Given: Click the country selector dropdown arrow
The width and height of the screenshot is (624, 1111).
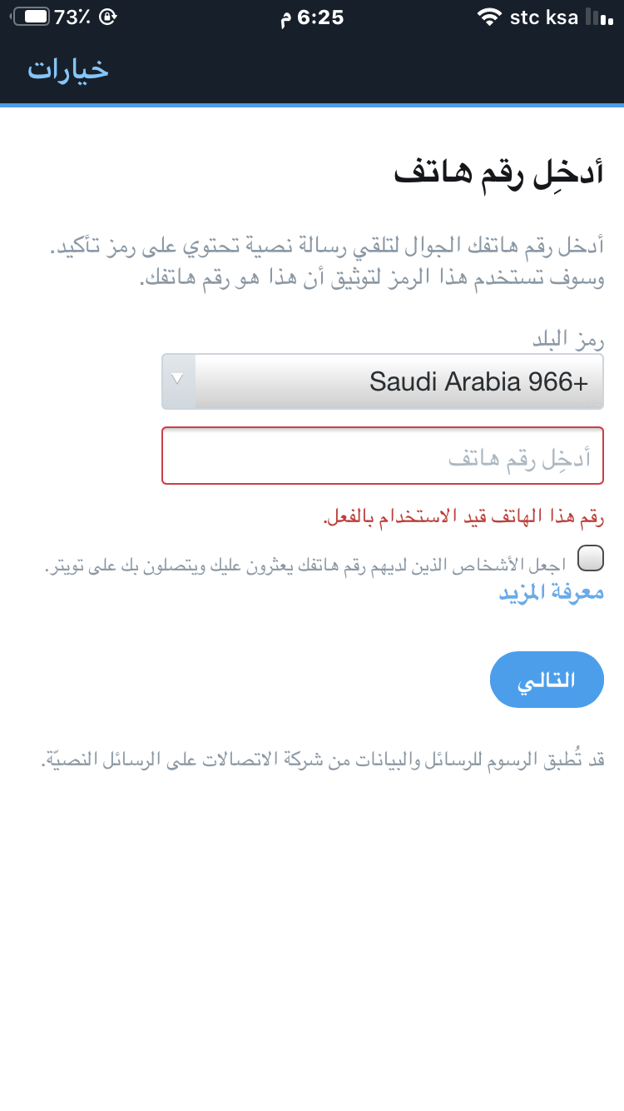Looking at the screenshot, I should tap(177, 380).
